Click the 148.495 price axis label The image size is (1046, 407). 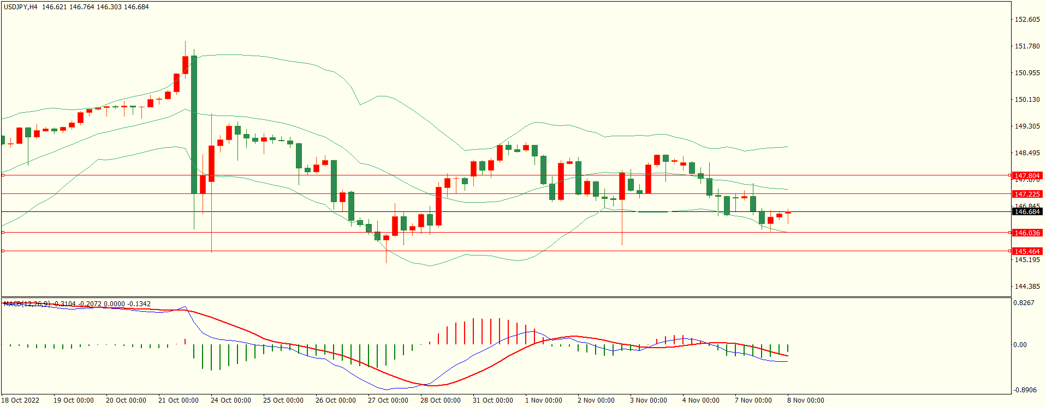point(1027,153)
